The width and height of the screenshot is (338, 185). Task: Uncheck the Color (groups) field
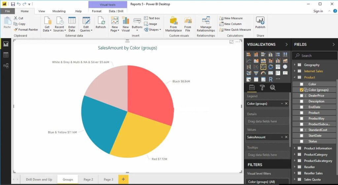tap(302, 90)
